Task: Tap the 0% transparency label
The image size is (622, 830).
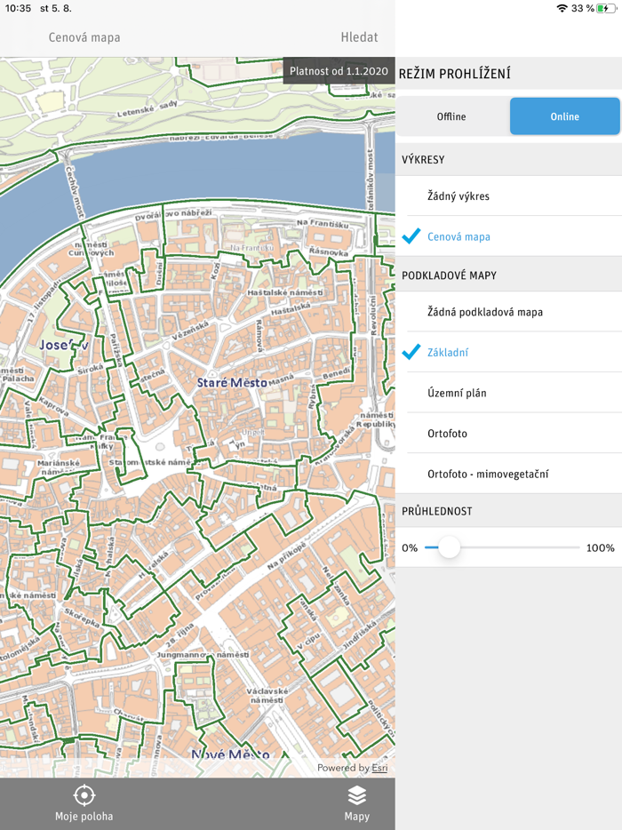Action: 410,548
